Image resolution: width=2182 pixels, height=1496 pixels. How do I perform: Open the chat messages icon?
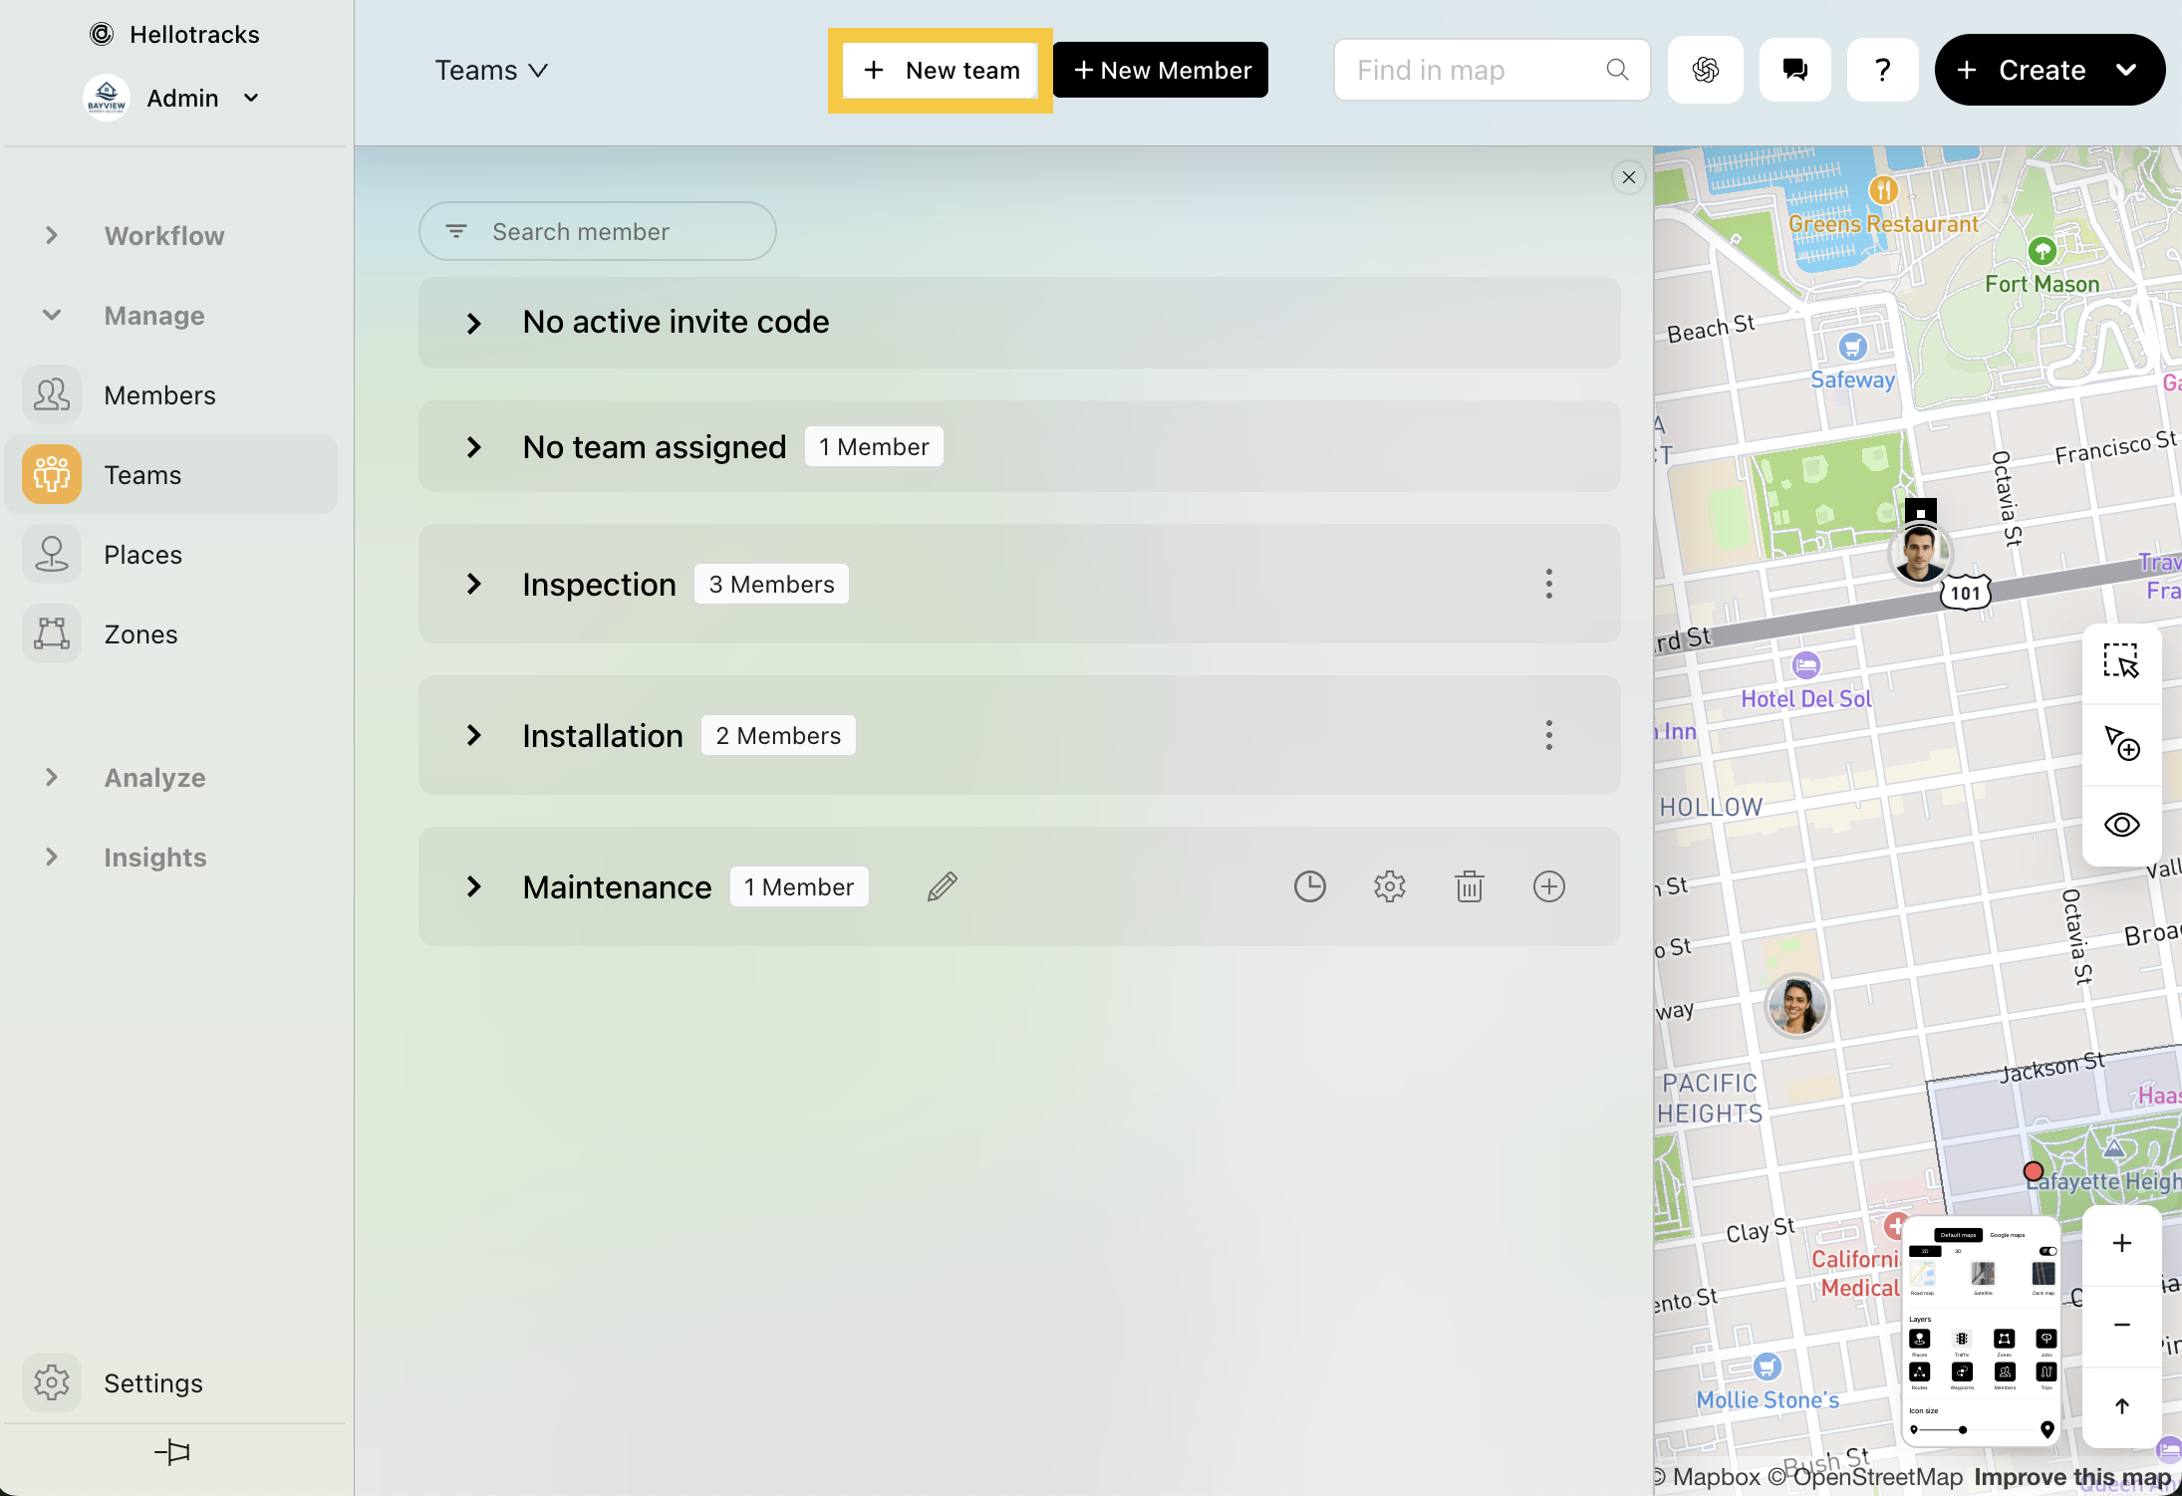[1794, 70]
